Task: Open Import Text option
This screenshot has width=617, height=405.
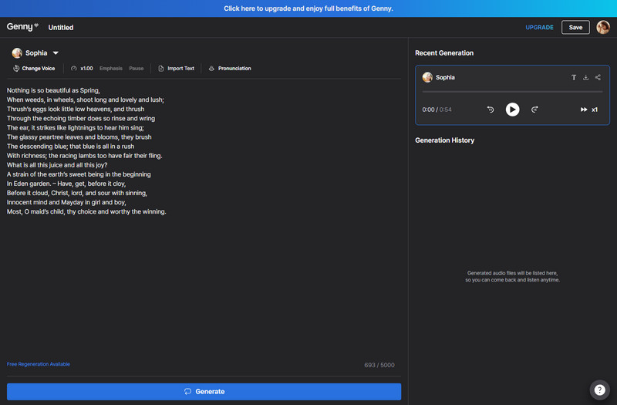Action: [176, 69]
